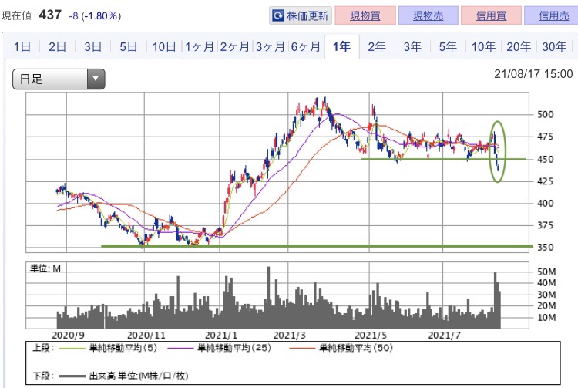Switch chart range to 5日
This screenshot has height=388, width=578.
[128, 47]
